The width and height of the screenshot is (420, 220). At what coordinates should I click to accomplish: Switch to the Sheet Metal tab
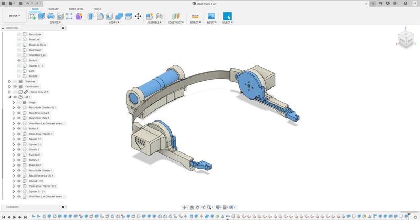click(76, 9)
